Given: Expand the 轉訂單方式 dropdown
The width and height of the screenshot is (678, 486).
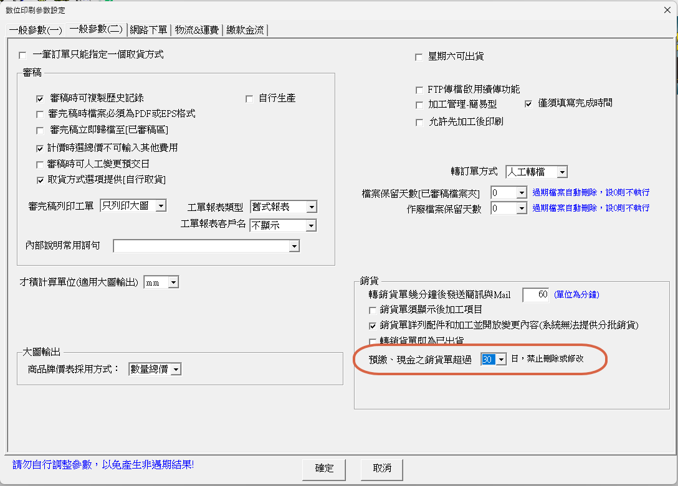Looking at the screenshot, I should (561, 172).
